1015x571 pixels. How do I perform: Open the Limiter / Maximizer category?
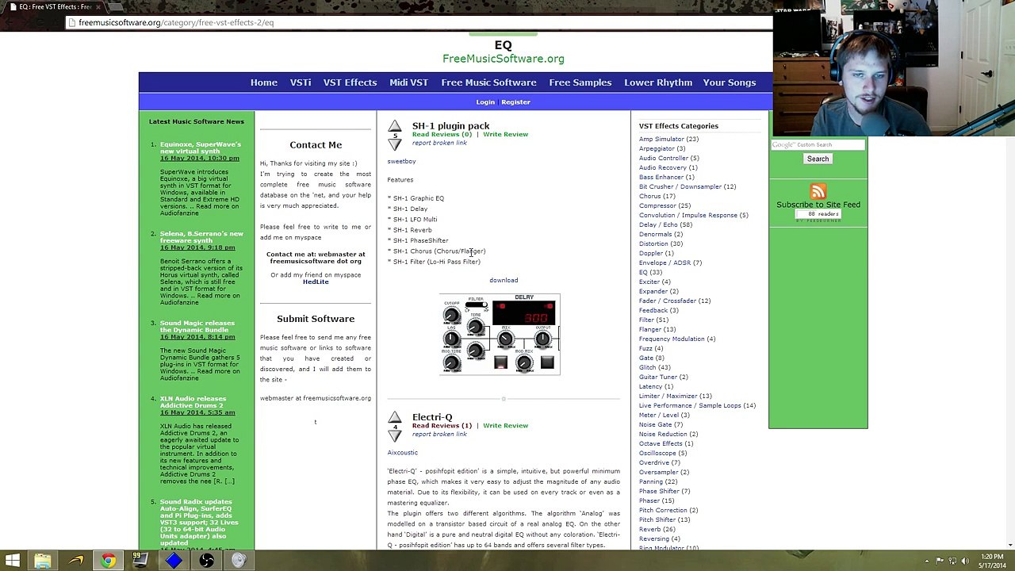pyautogui.click(x=668, y=397)
